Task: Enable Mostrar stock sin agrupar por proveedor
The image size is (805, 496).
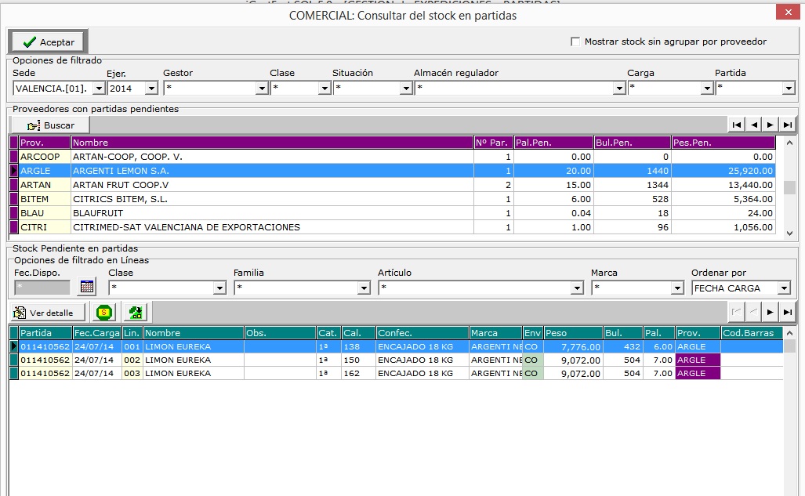Action: [x=576, y=42]
